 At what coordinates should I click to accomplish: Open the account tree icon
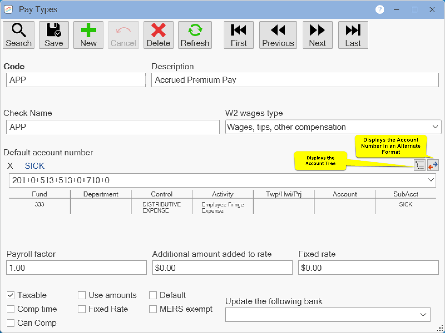coord(420,165)
